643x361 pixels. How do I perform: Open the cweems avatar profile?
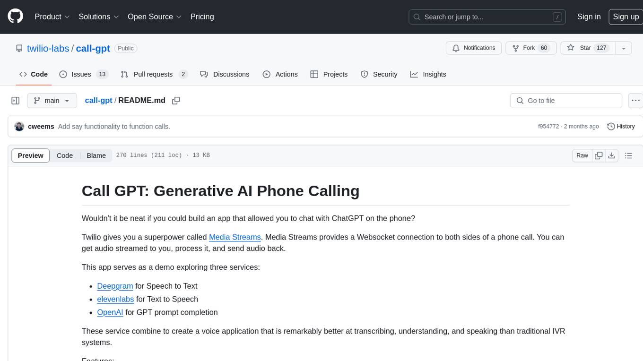tap(19, 126)
